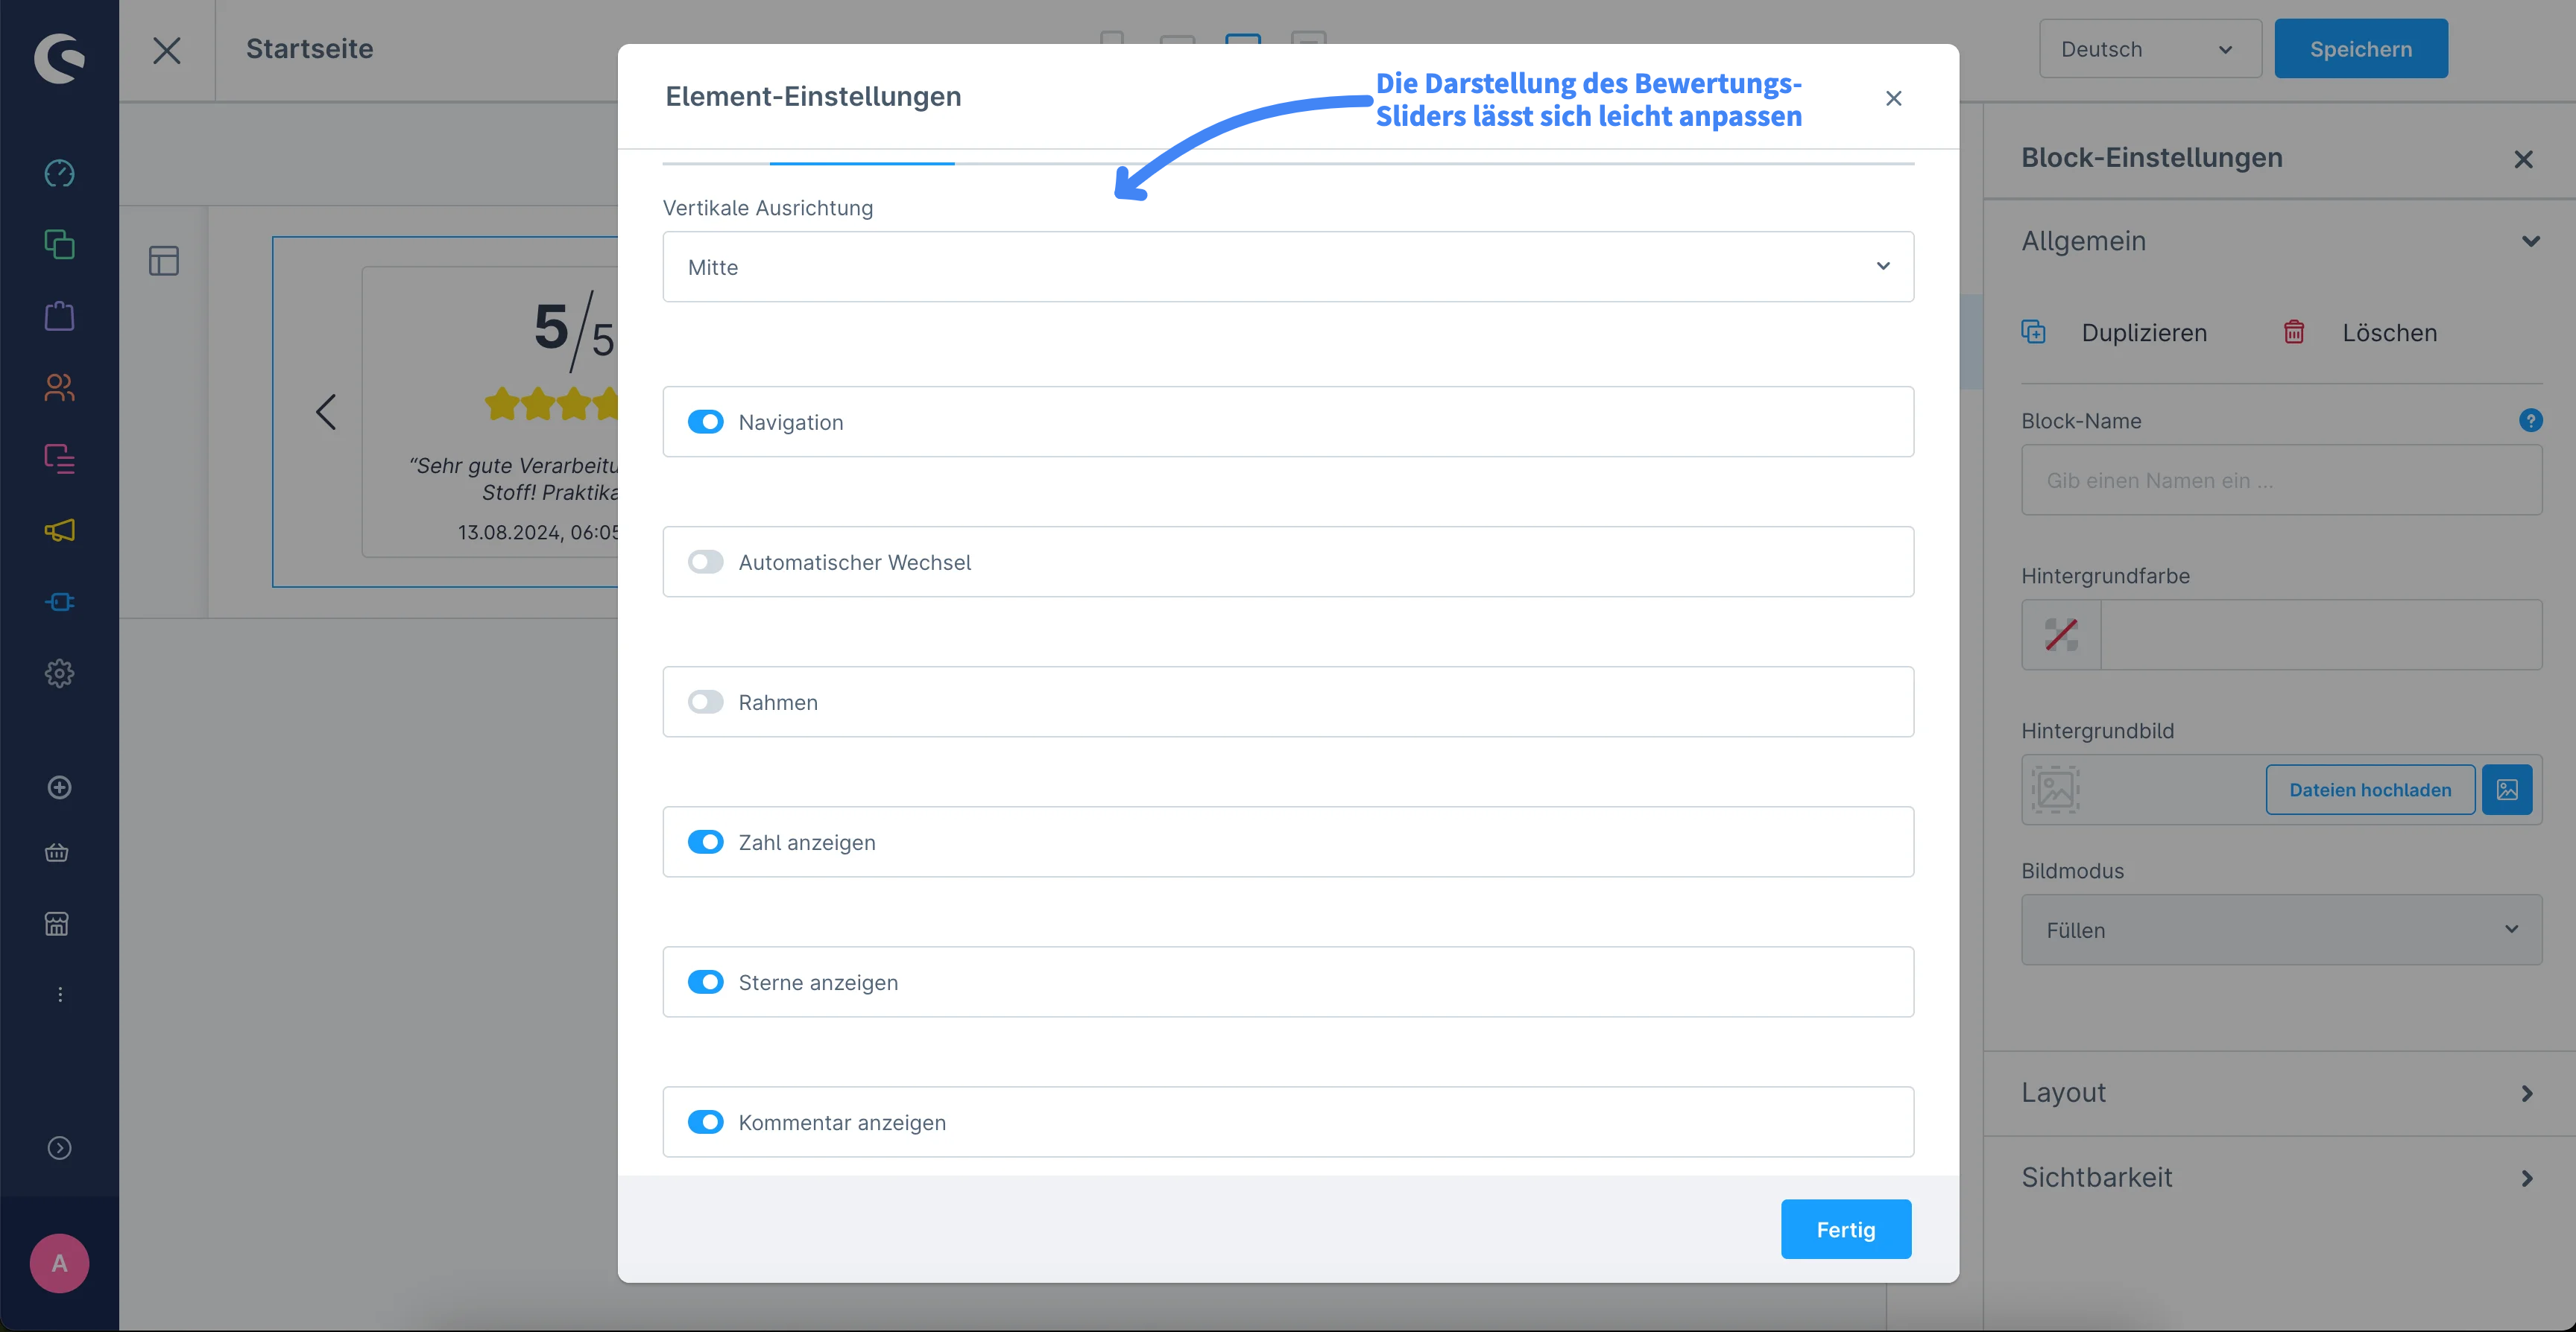This screenshot has height=1332, width=2576.
Task: Click the yellow rating stars in preview
Action: pos(551,405)
